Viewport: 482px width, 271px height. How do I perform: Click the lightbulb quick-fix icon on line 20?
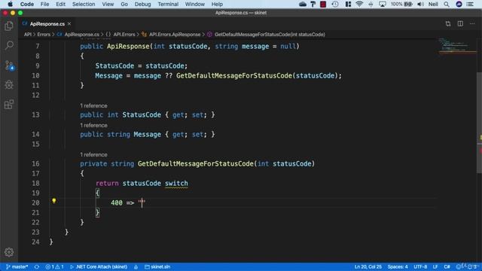[53, 201]
